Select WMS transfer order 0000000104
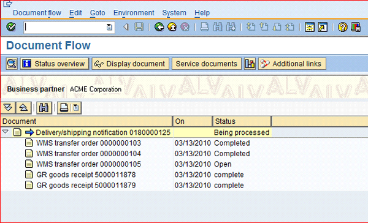The width and height of the screenshot is (368, 223). tap(88, 154)
